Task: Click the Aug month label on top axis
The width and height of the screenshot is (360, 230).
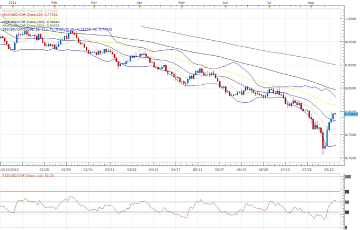Action: [x=311, y=3]
